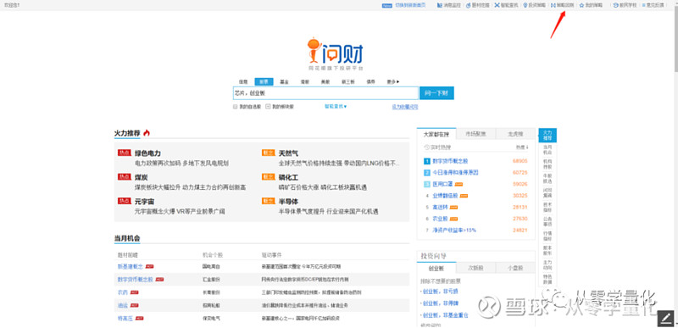Viewport: 678px width, 328px height.
Task: Click the orange tag beside 农业股
Action: tap(454, 220)
